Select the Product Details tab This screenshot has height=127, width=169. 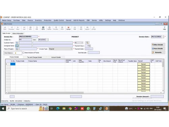pyautogui.click(x=14, y=57)
